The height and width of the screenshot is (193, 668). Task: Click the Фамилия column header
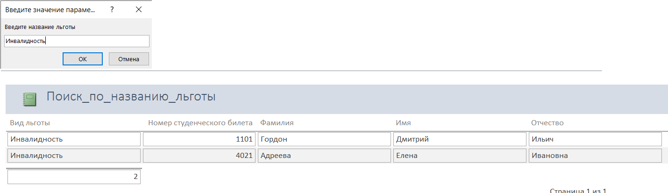277,123
